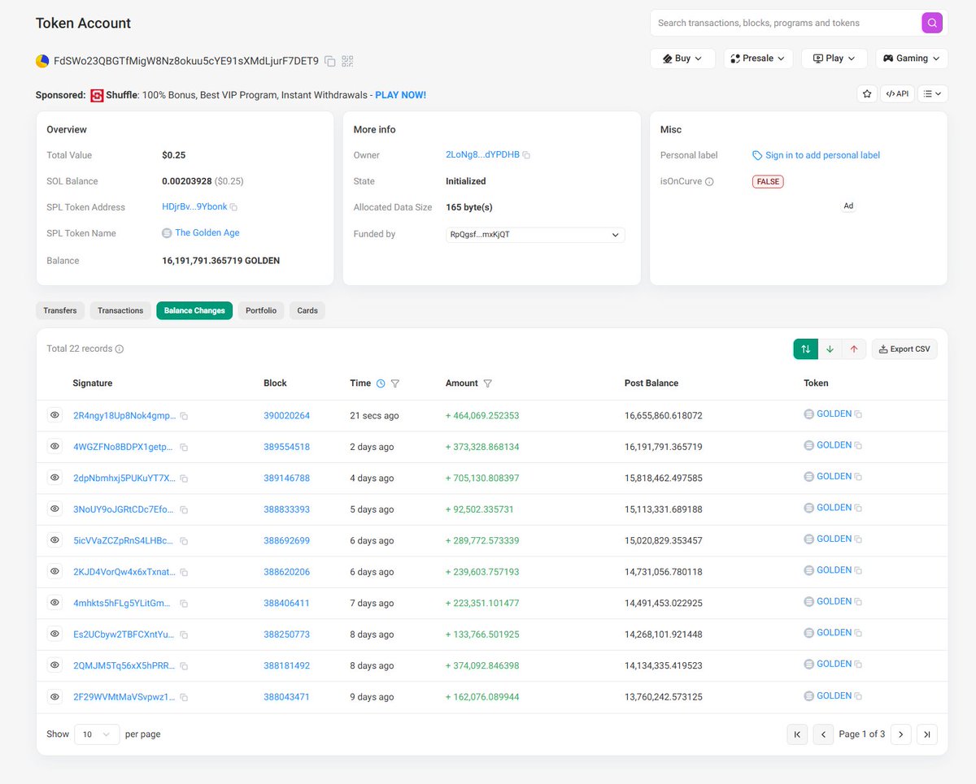Click GOLDEN token link in 388406411 row

point(834,601)
